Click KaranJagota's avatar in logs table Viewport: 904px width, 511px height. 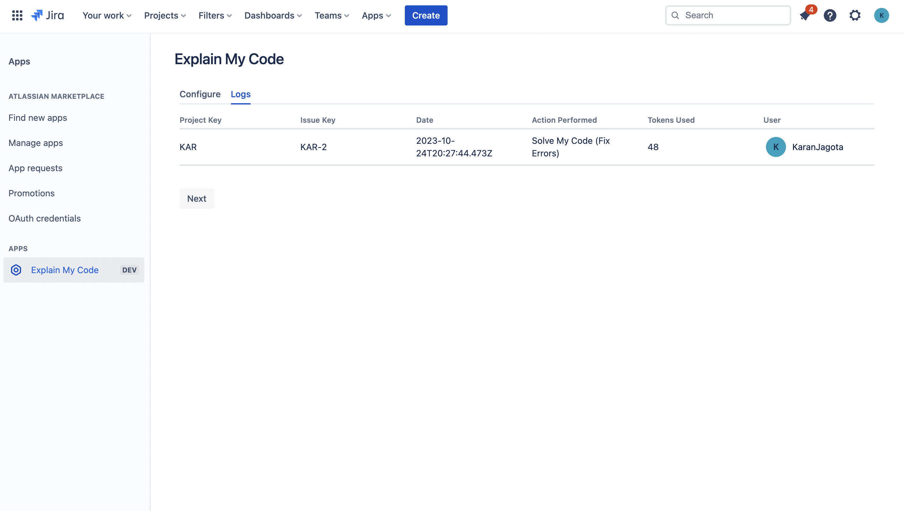[x=776, y=147]
